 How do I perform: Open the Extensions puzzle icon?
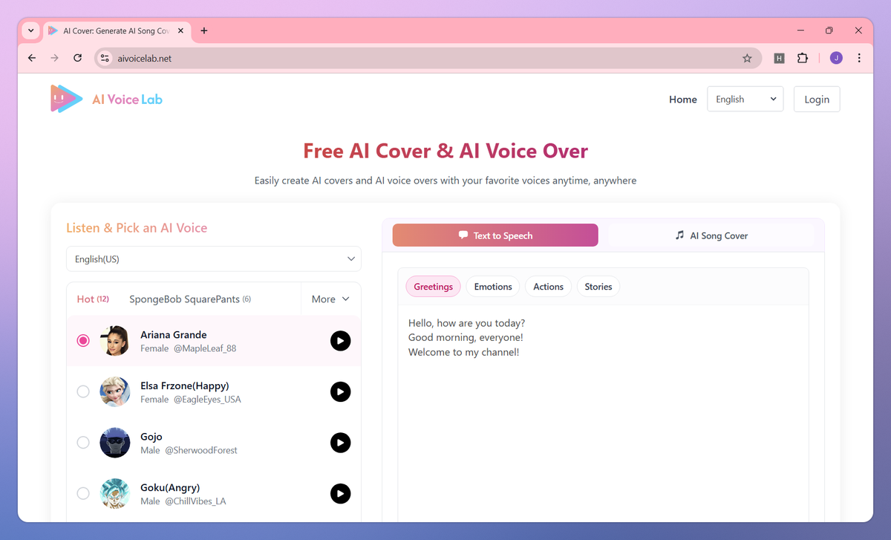tap(803, 58)
